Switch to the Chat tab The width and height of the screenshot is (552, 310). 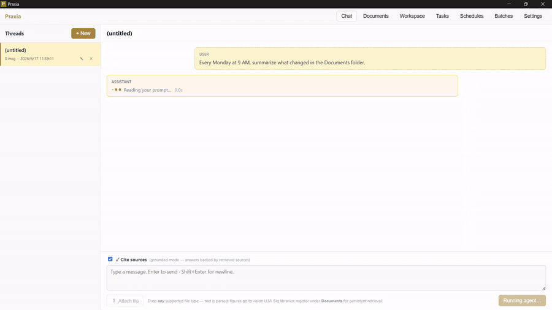coord(347,16)
